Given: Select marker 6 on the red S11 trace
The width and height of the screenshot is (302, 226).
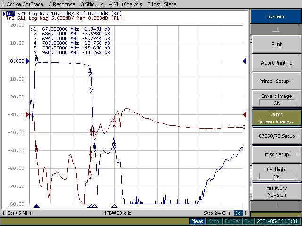Looking at the screenshot, I should pos(114,121).
